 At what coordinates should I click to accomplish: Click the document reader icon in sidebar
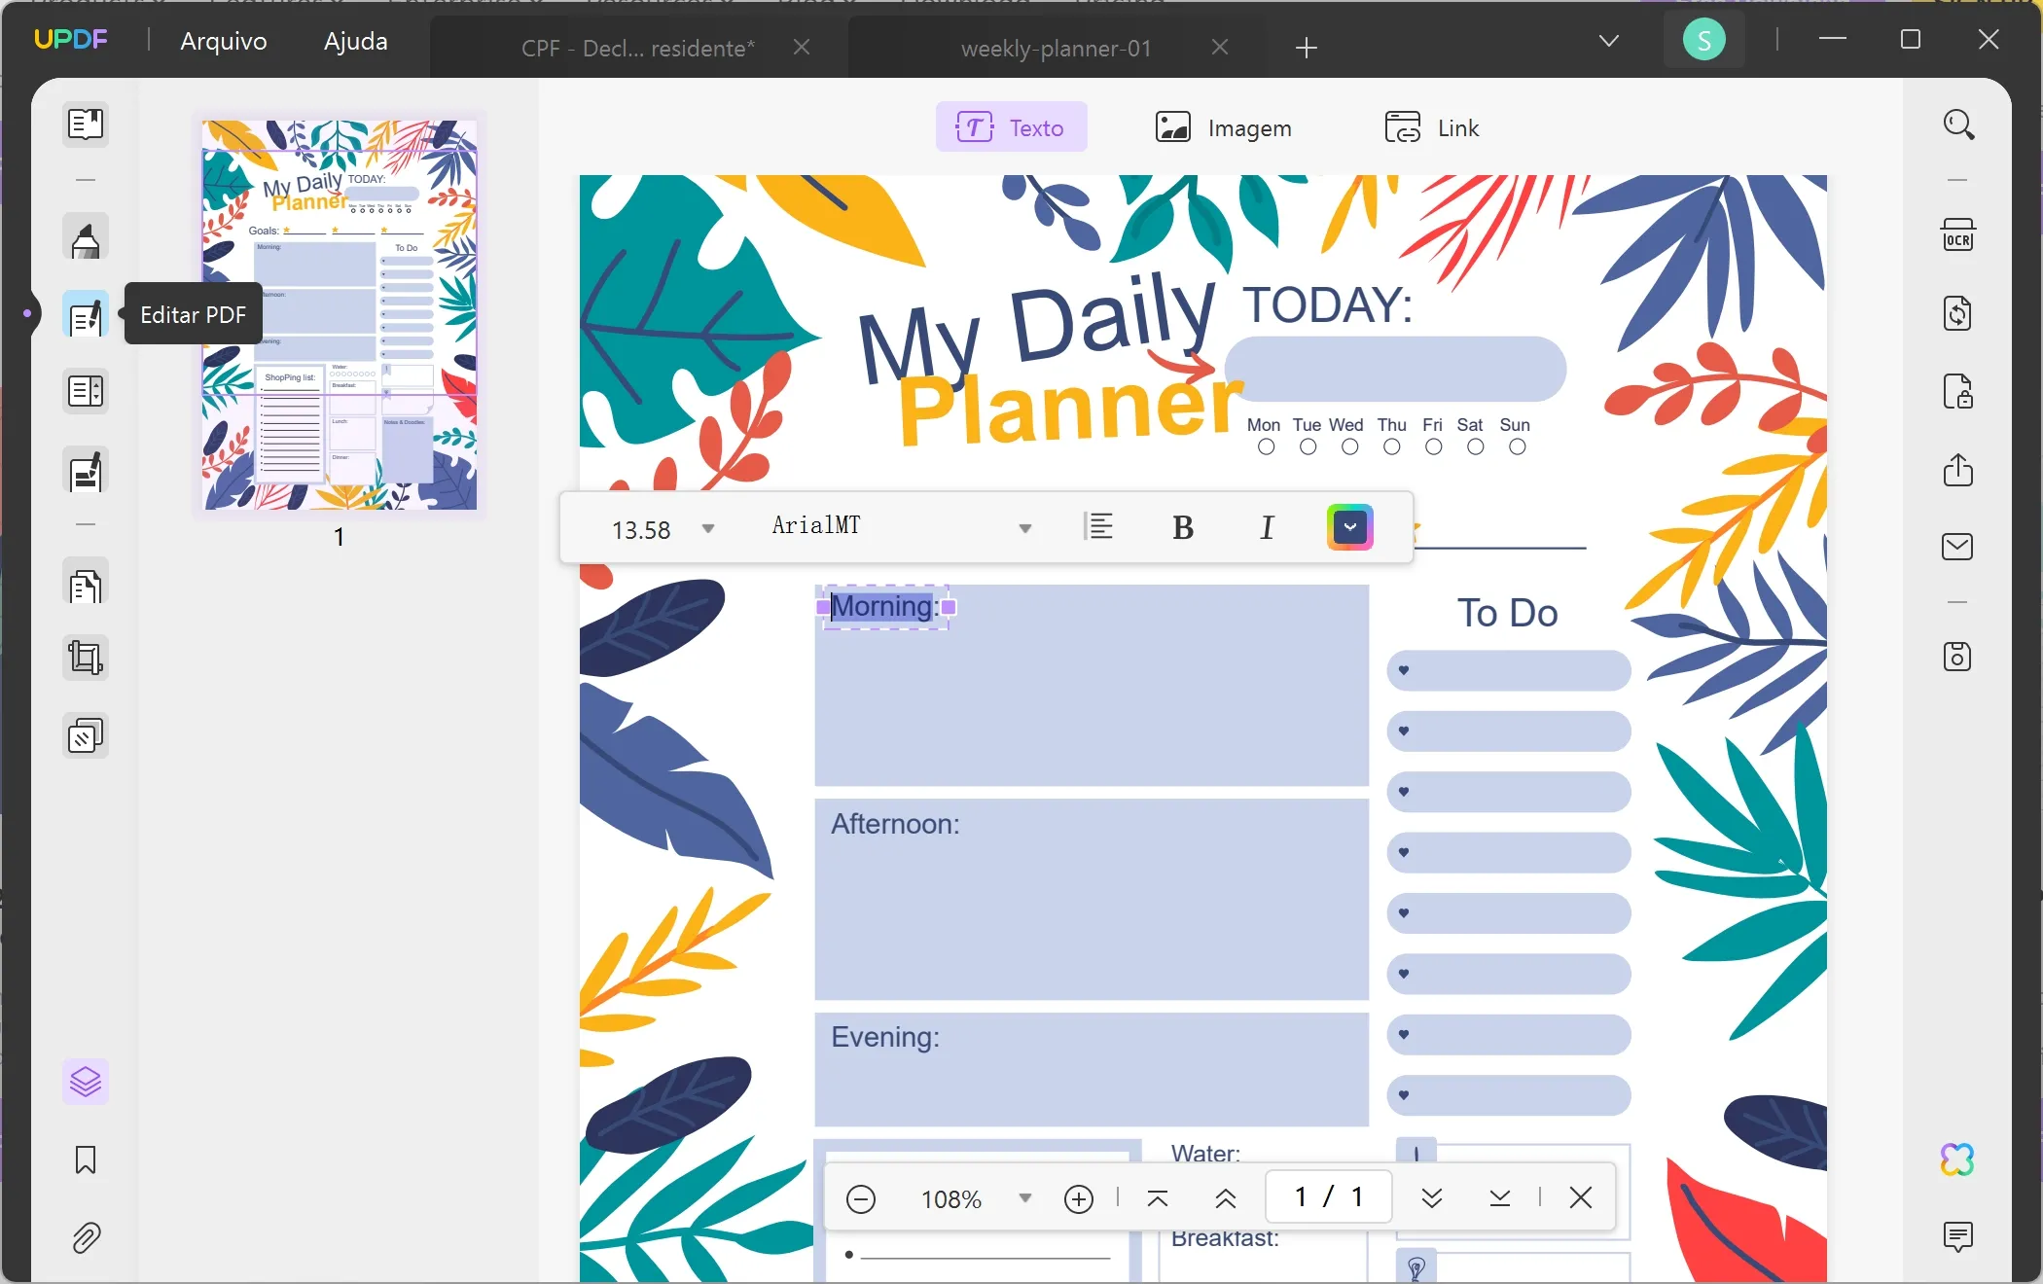tap(85, 125)
